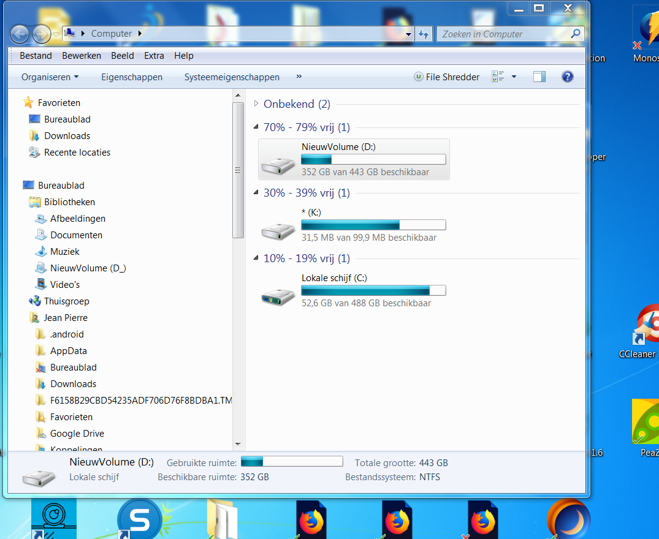This screenshot has height=539, width=659.
Task: Click the refresh arrows icon by address bar
Action: [x=424, y=34]
